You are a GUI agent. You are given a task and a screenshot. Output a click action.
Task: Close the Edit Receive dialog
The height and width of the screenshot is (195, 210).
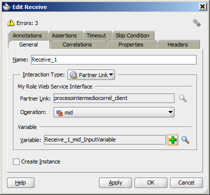202,7
